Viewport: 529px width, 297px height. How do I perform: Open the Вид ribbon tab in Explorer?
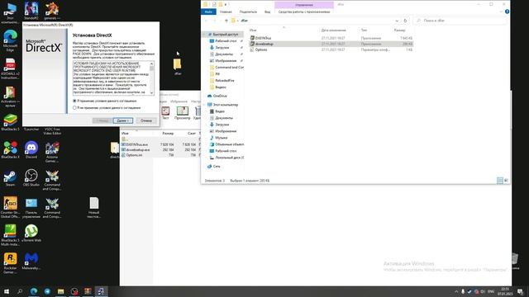click(267, 12)
